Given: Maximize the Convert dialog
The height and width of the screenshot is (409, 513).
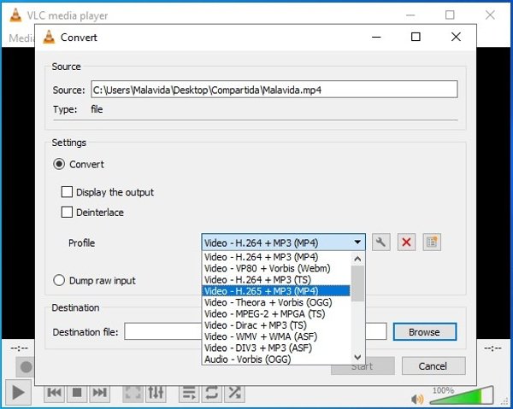Looking at the screenshot, I should pyautogui.click(x=416, y=37).
